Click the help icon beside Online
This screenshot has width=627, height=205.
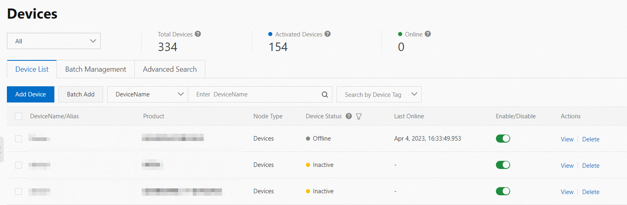[x=428, y=34]
